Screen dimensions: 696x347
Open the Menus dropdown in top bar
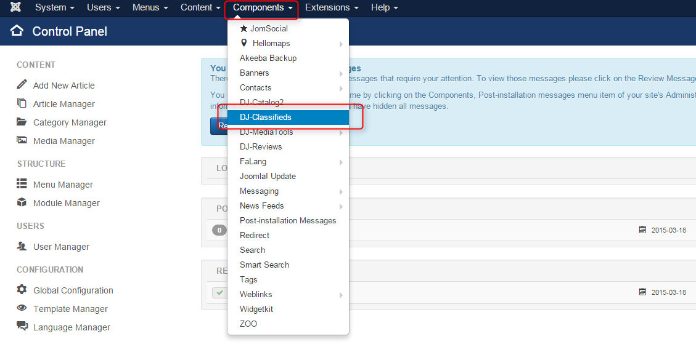tap(150, 7)
